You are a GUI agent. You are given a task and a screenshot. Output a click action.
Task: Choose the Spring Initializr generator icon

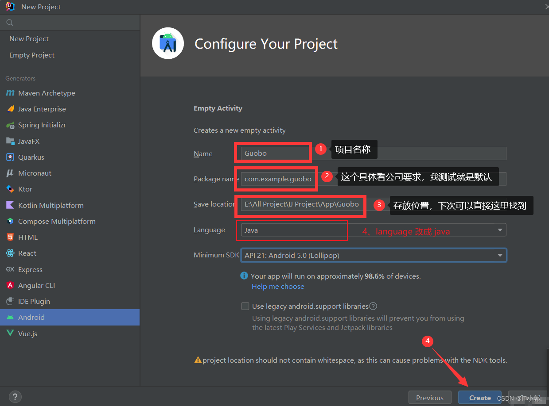click(x=10, y=125)
